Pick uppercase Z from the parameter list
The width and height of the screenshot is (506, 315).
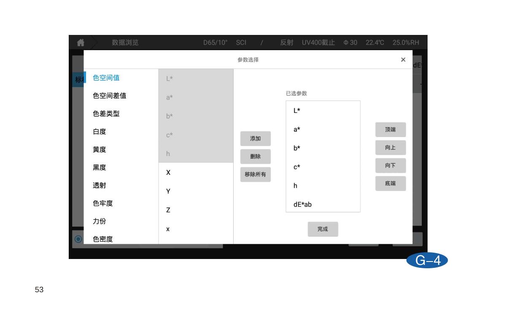(x=168, y=210)
